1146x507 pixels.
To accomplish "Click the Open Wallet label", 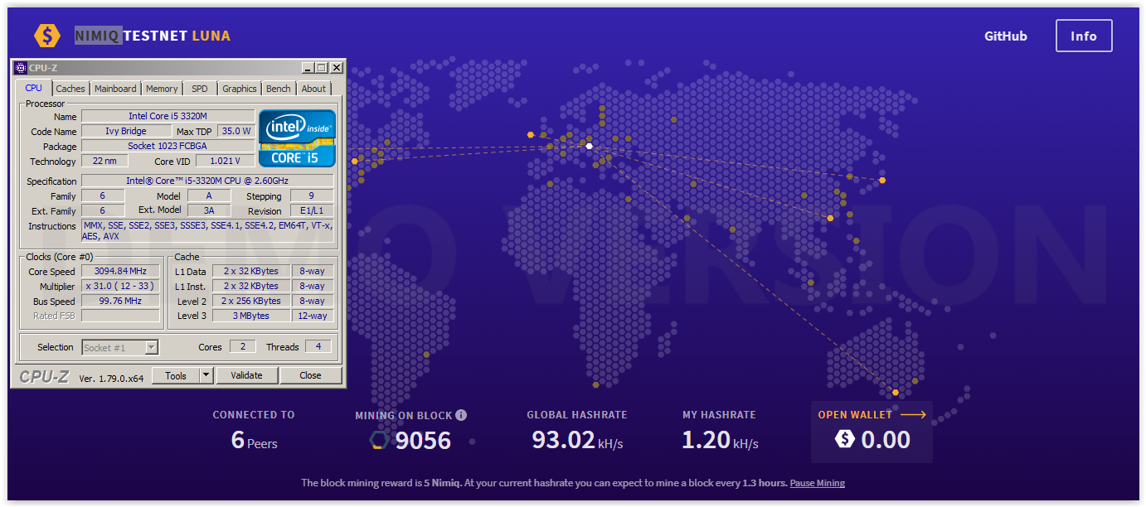I will click(x=855, y=414).
